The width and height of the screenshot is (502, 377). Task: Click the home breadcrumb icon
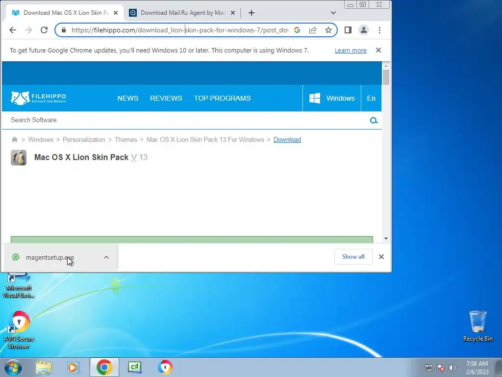pyautogui.click(x=14, y=139)
